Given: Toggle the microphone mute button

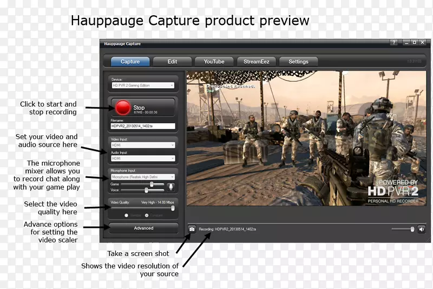Looking at the screenshot, I should click(171, 187).
